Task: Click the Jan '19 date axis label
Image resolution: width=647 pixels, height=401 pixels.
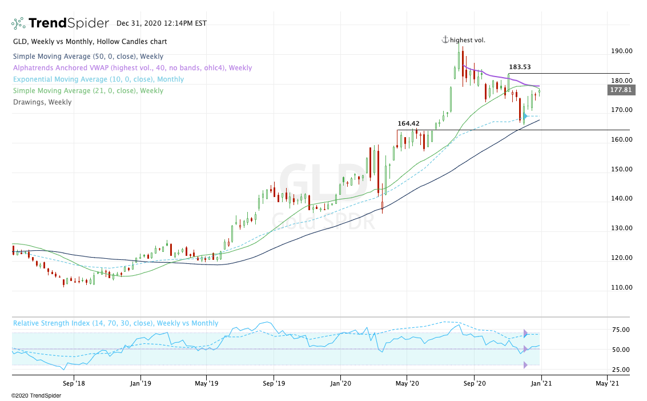Action: click(x=140, y=383)
